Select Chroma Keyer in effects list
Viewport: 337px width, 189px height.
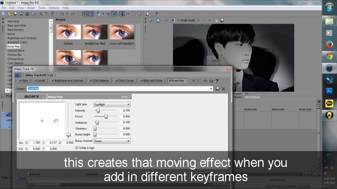(x=16, y=59)
